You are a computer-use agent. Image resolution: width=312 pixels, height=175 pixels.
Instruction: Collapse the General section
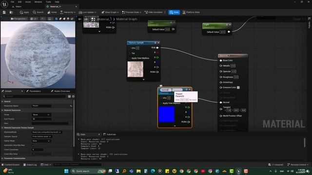[2, 102]
